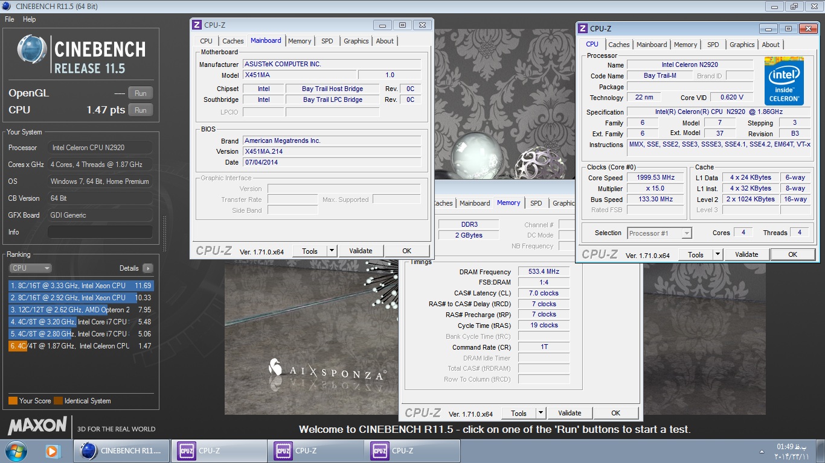Click OK in Memory window
Screen dimensions: 825x463
(x=615, y=413)
